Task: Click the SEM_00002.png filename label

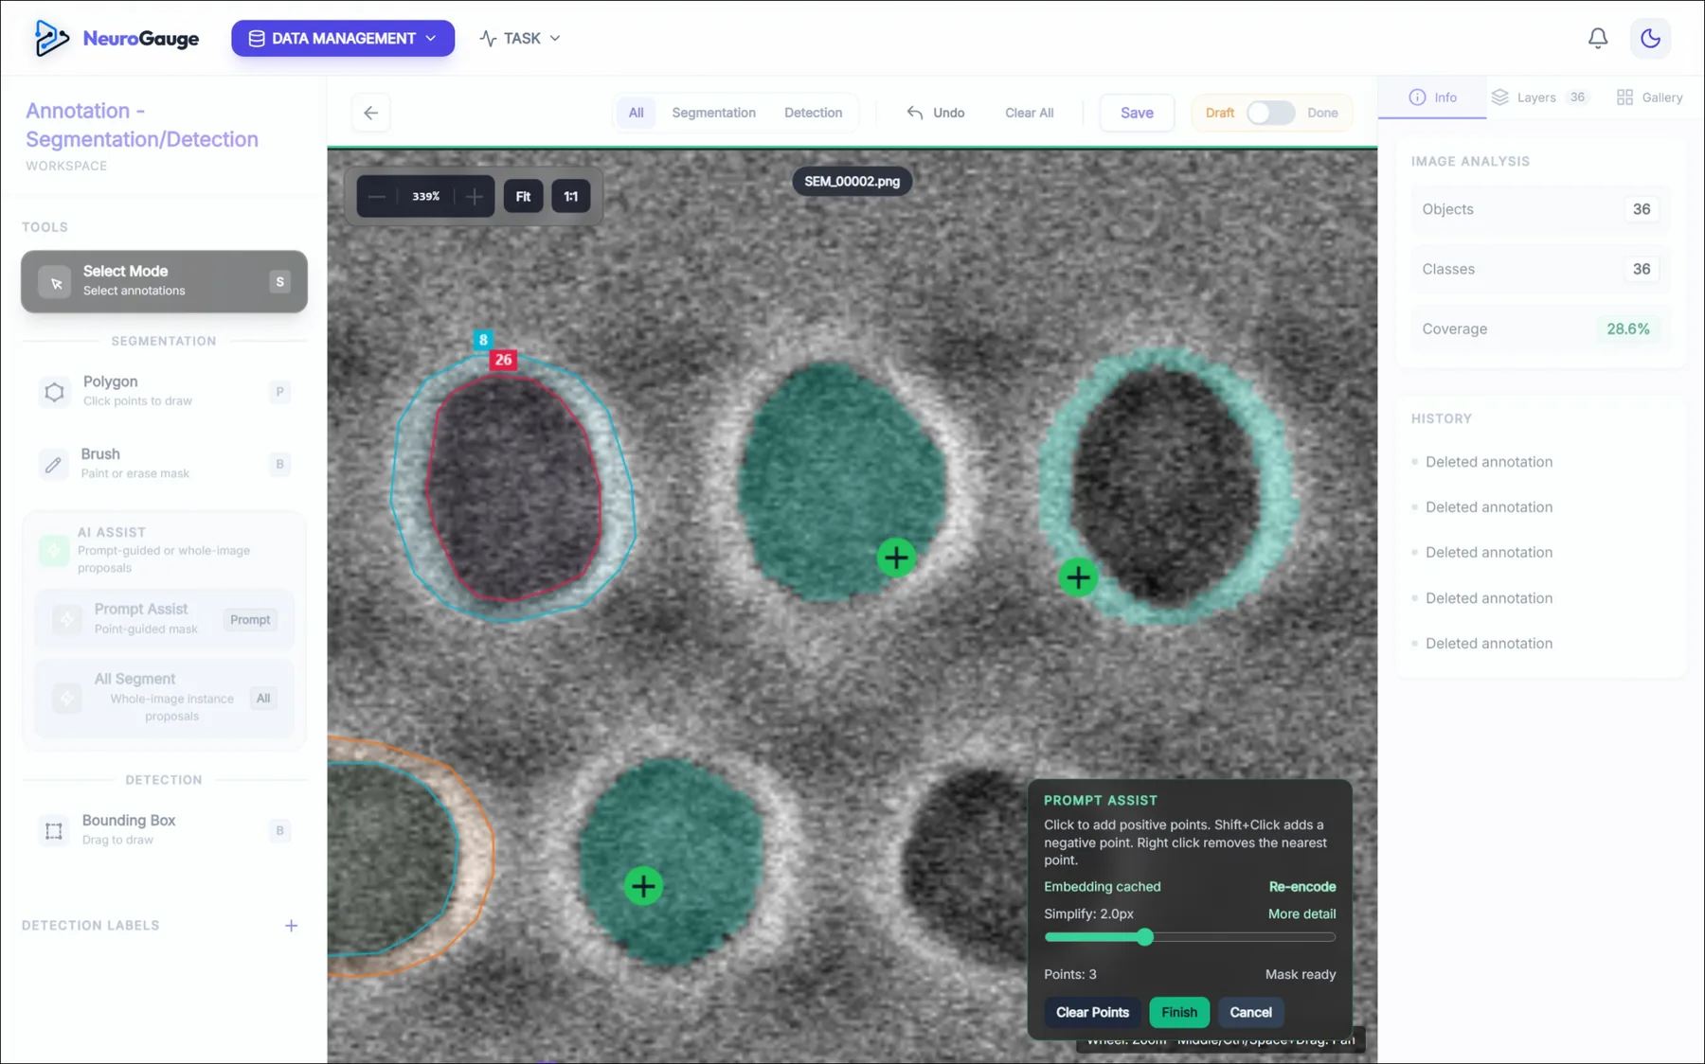Action: click(852, 181)
